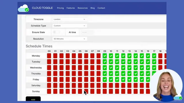
Task: Enable Sunday 00 red schedule cell
Action: pyautogui.click(x=49, y=91)
